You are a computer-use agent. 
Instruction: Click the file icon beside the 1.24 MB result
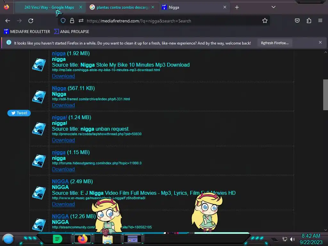point(39,129)
